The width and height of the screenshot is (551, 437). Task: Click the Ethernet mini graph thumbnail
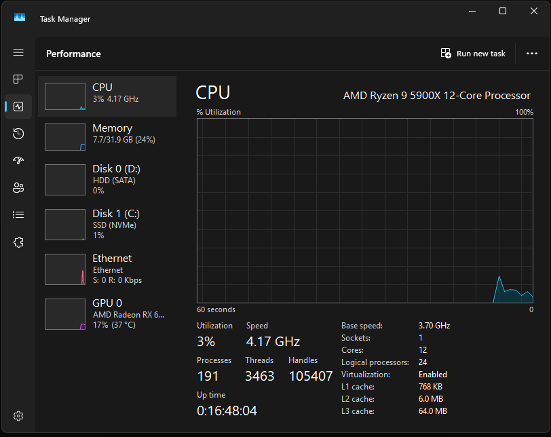(x=65, y=269)
